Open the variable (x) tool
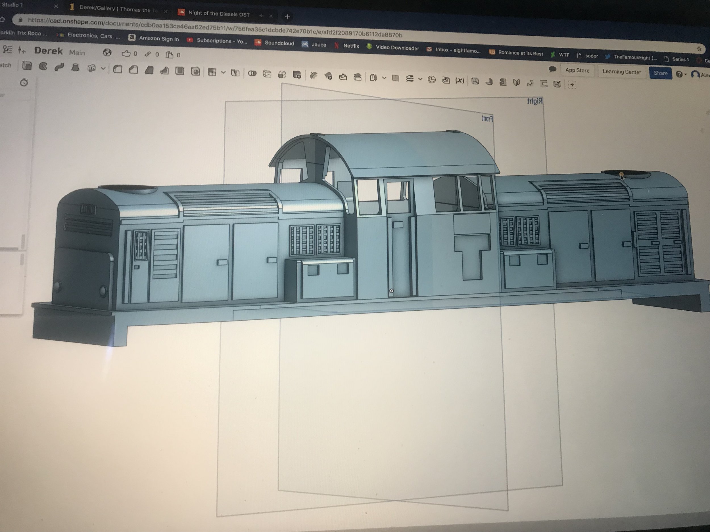 pyautogui.click(x=459, y=81)
